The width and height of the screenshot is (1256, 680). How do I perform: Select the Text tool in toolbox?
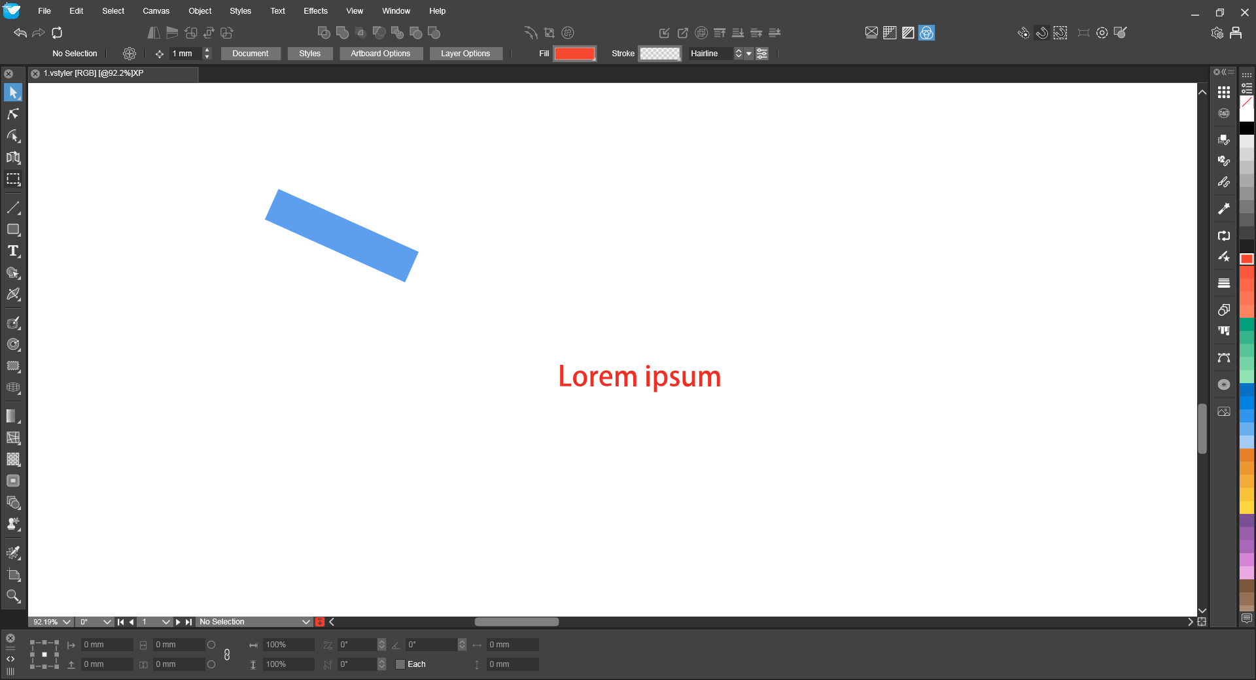click(x=13, y=251)
